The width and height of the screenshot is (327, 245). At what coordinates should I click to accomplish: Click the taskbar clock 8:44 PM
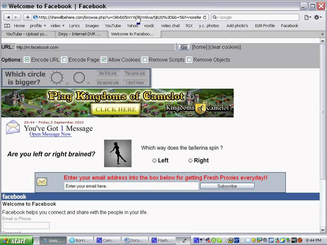[x=313, y=241]
